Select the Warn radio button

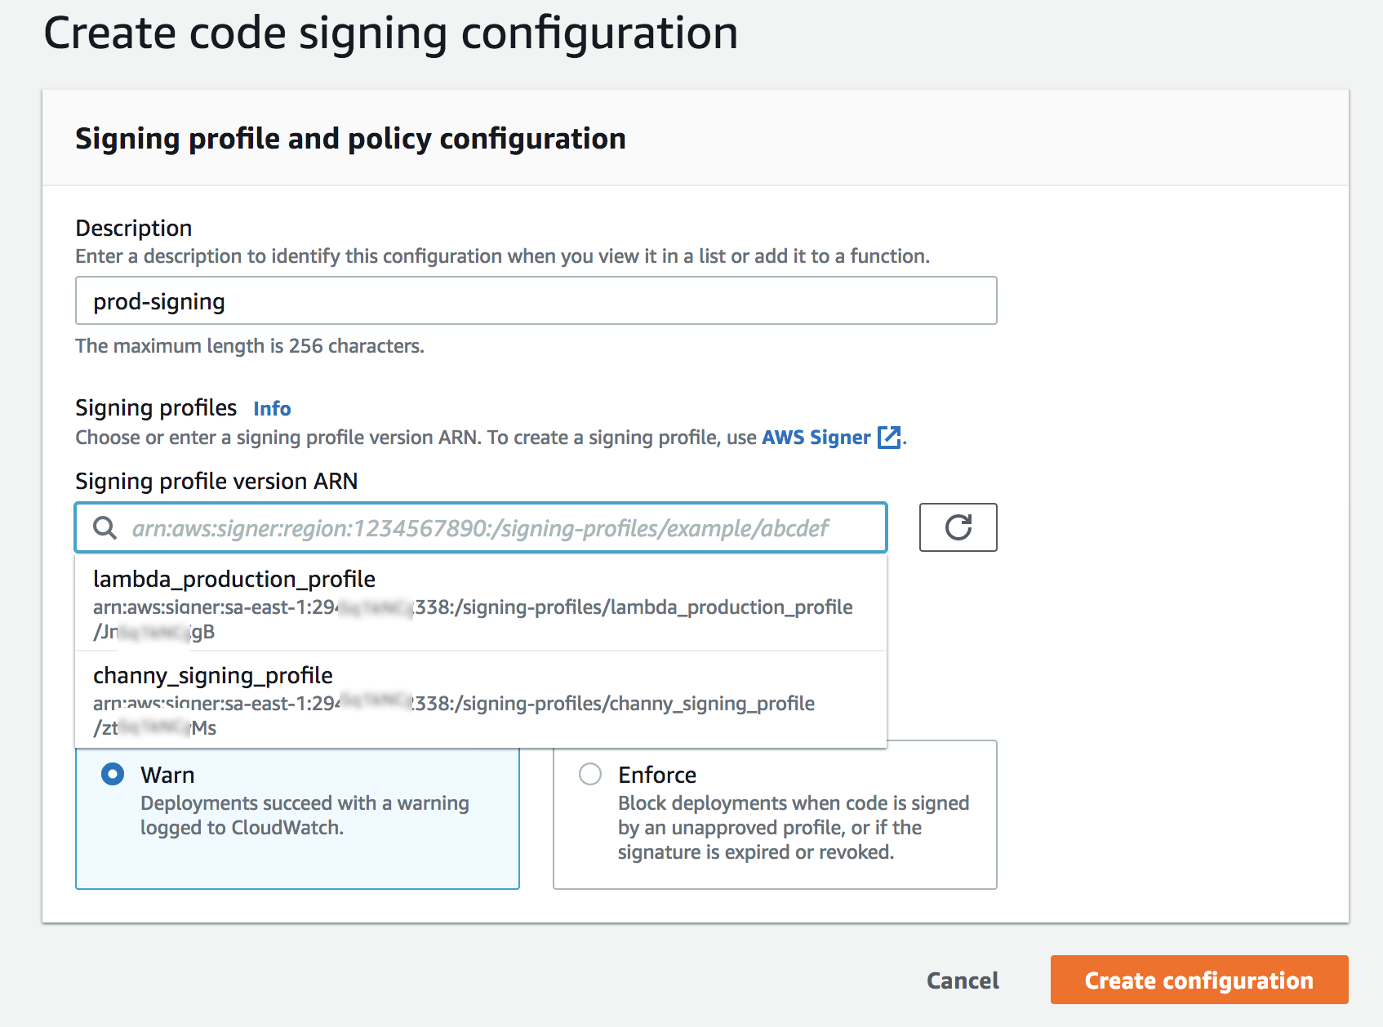click(x=113, y=774)
